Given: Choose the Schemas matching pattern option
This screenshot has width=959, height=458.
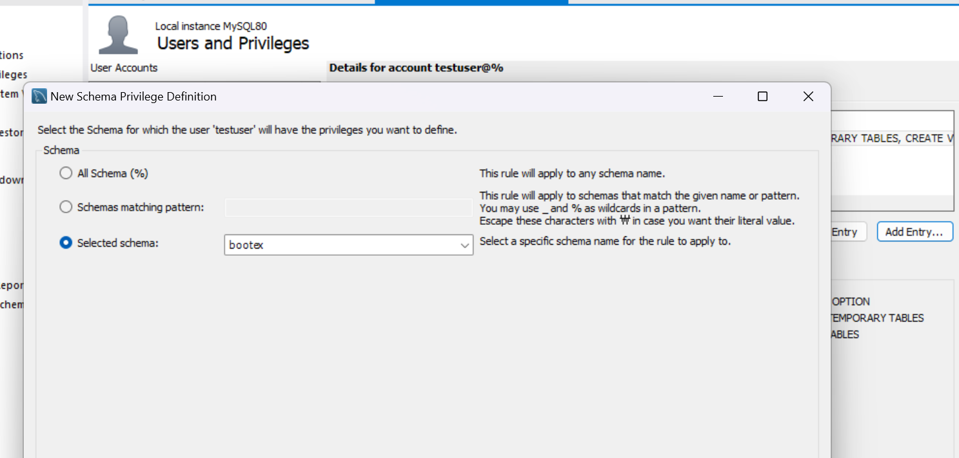Looking at the screenshot, I should tap(66, 207).
